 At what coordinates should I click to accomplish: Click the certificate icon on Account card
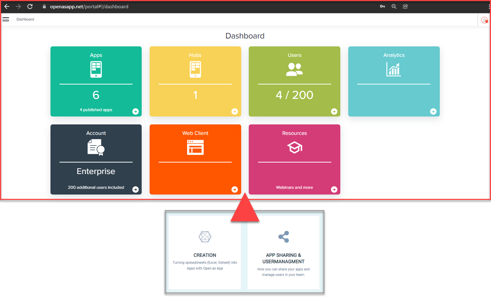click(x=96, y=147)
